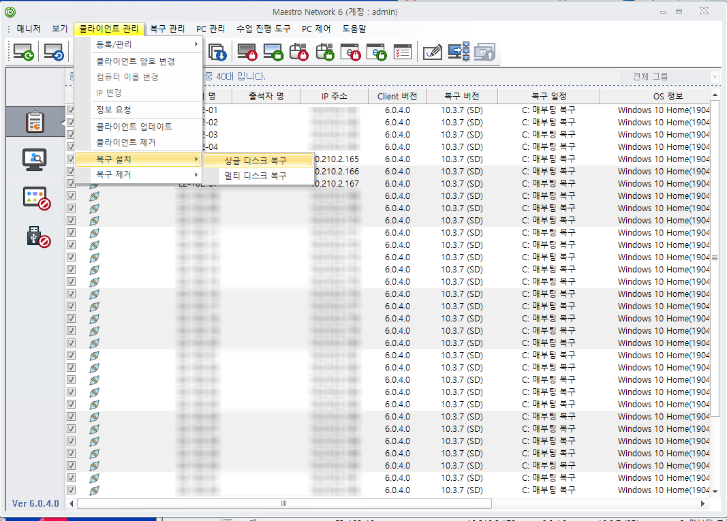Open the PC 제어 menu

point(316,29)
